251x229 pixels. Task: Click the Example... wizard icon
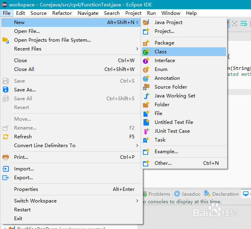tap(146, 152)
